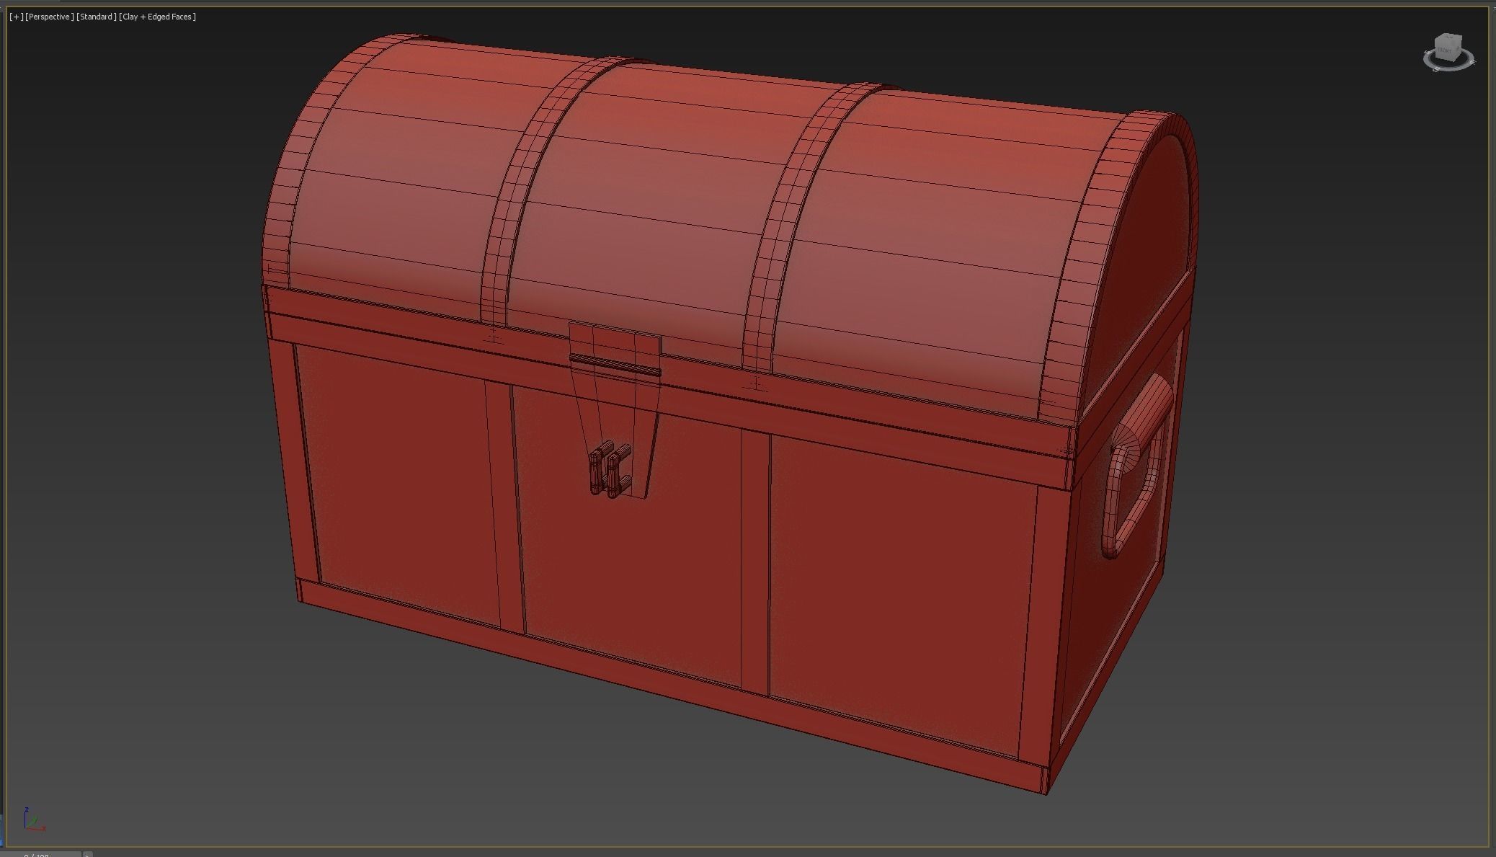This screenshot has width=1496, height=857.
Task: Open the Perspective point-of-view viewport menu
Action: 49,17
